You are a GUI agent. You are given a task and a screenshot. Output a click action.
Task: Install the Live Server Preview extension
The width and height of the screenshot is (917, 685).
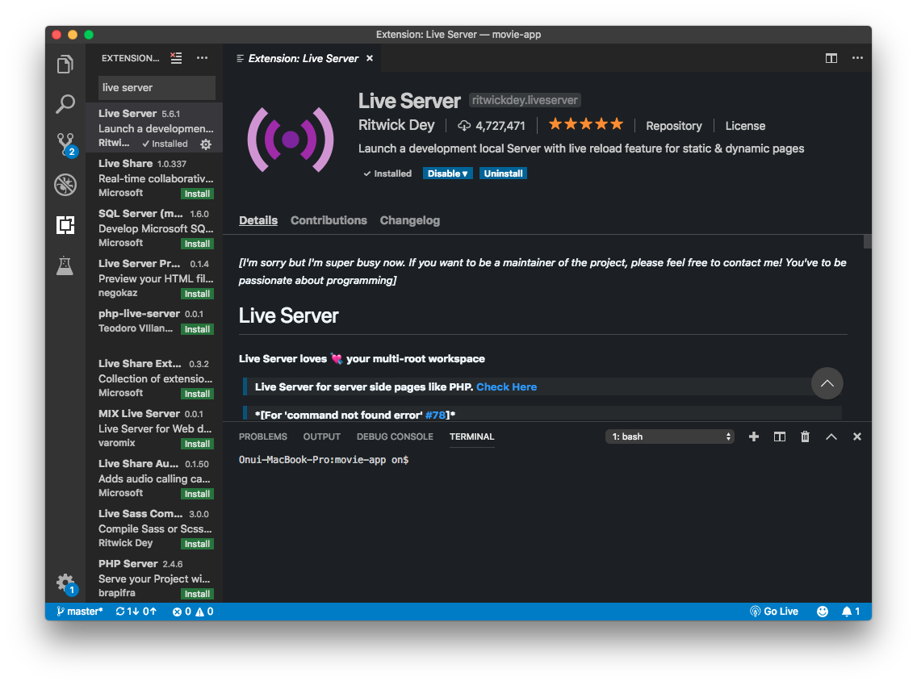point(197,294)
